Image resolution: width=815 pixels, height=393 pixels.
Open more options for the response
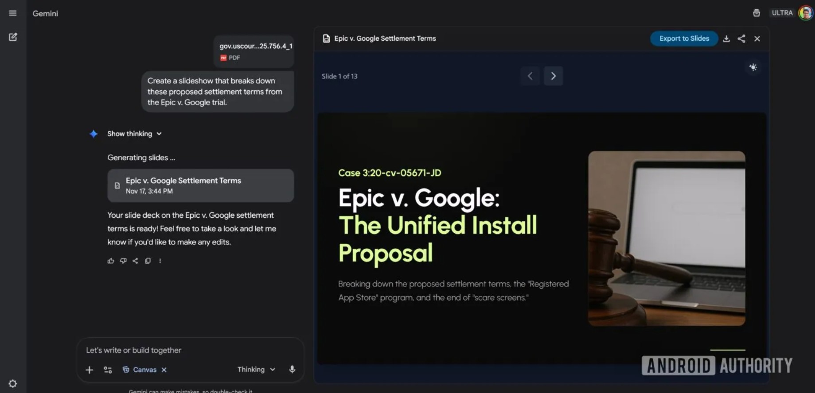click(160, 261)
